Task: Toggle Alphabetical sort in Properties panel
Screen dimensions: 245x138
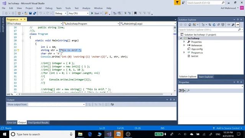Action: 184,90
